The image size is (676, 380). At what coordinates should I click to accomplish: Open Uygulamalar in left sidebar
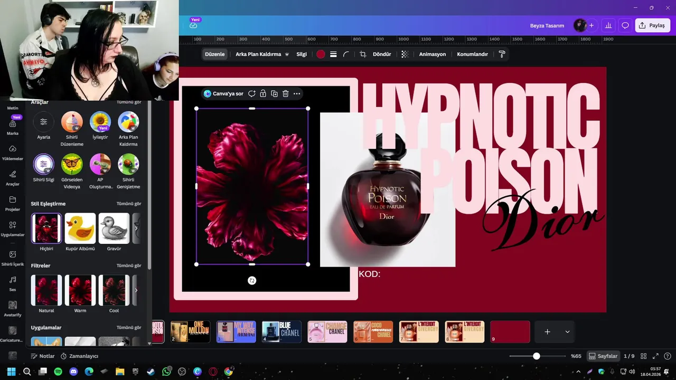[13, 229]
